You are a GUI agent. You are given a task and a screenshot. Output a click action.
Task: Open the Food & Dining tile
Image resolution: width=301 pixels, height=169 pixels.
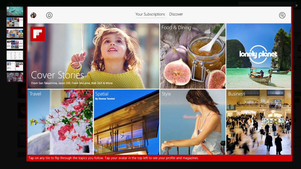click(193, 56)
